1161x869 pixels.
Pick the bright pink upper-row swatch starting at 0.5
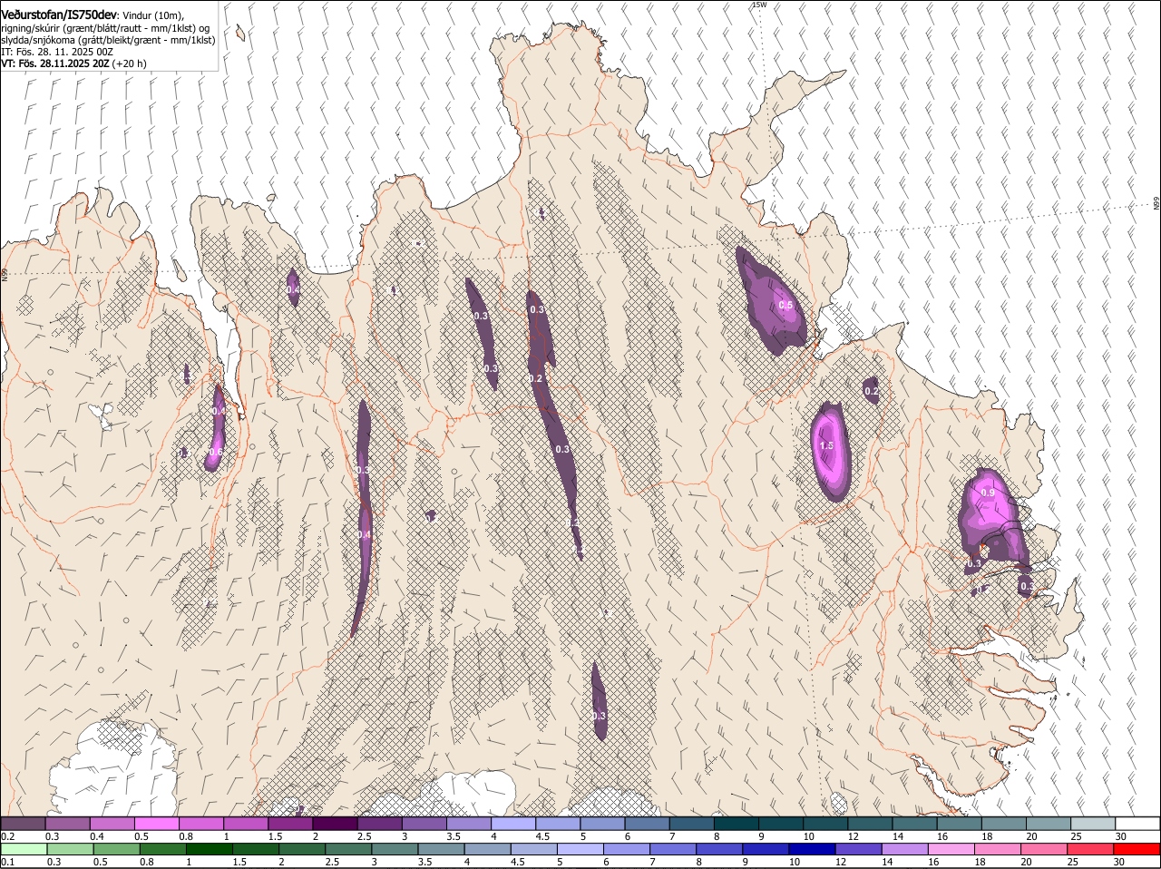pyautogui.click(x=157, y=824)
